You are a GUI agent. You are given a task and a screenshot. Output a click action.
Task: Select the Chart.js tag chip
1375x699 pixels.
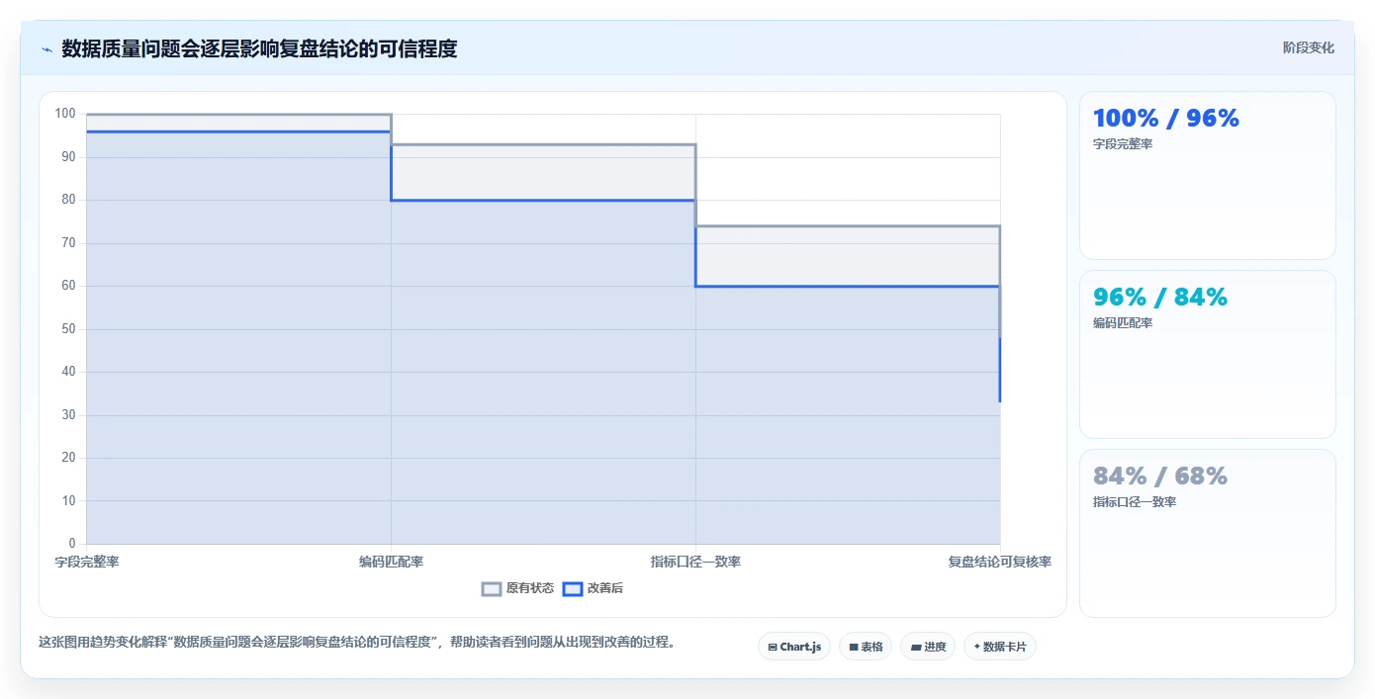click(x=794, y=647)
